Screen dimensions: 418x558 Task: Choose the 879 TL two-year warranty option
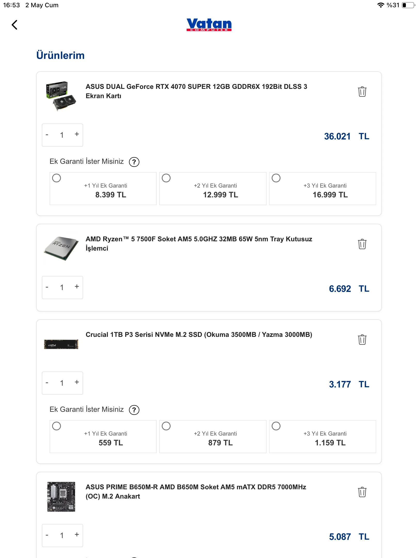[x=166, y=426]
